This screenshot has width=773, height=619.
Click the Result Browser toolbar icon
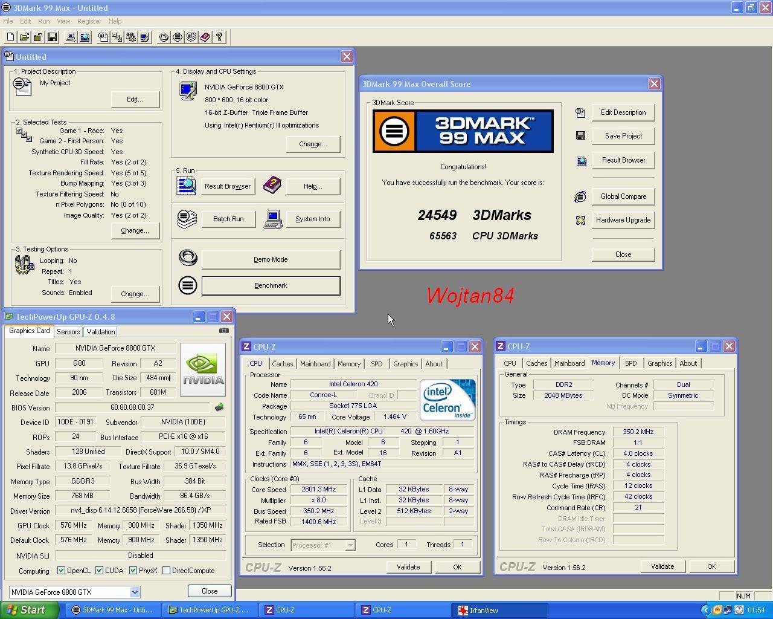[x=85, y=37]
